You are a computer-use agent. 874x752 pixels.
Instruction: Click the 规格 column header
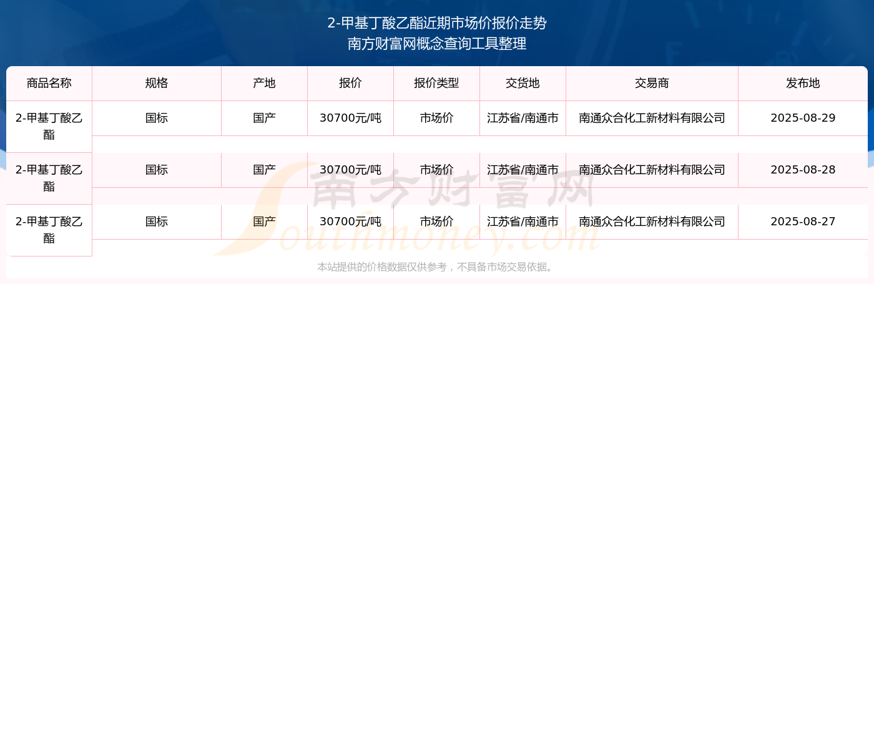click(157, 84)
